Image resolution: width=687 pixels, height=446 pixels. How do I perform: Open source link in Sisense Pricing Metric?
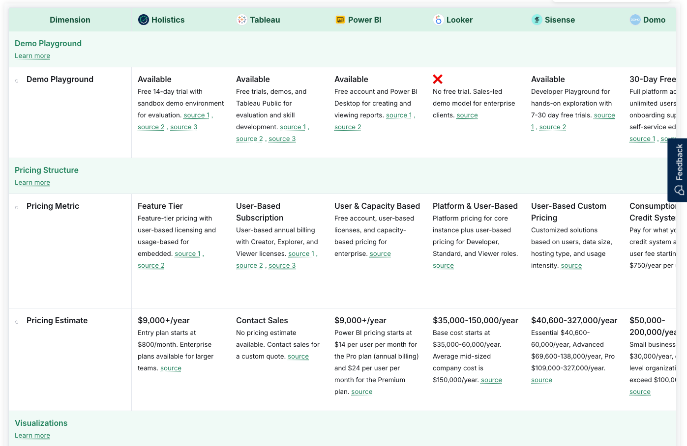(x=571, y=266)
